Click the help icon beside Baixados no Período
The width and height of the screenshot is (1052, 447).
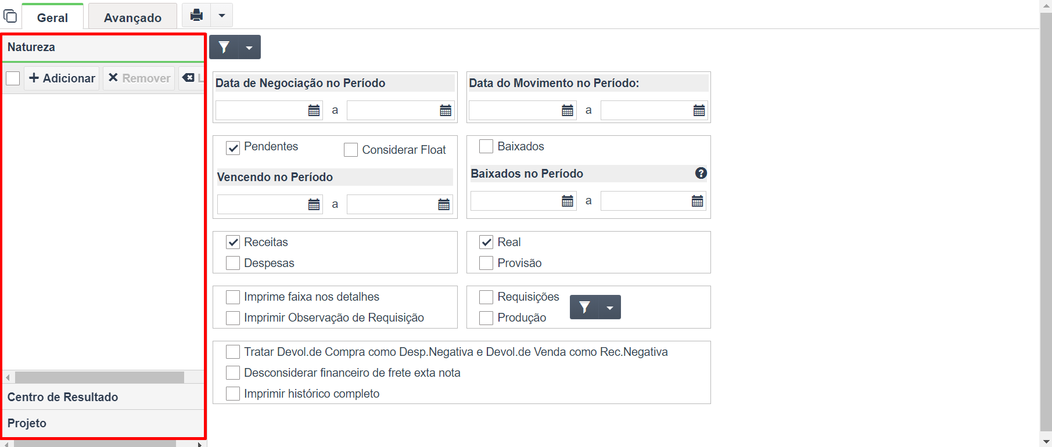(x=701, y=173)
